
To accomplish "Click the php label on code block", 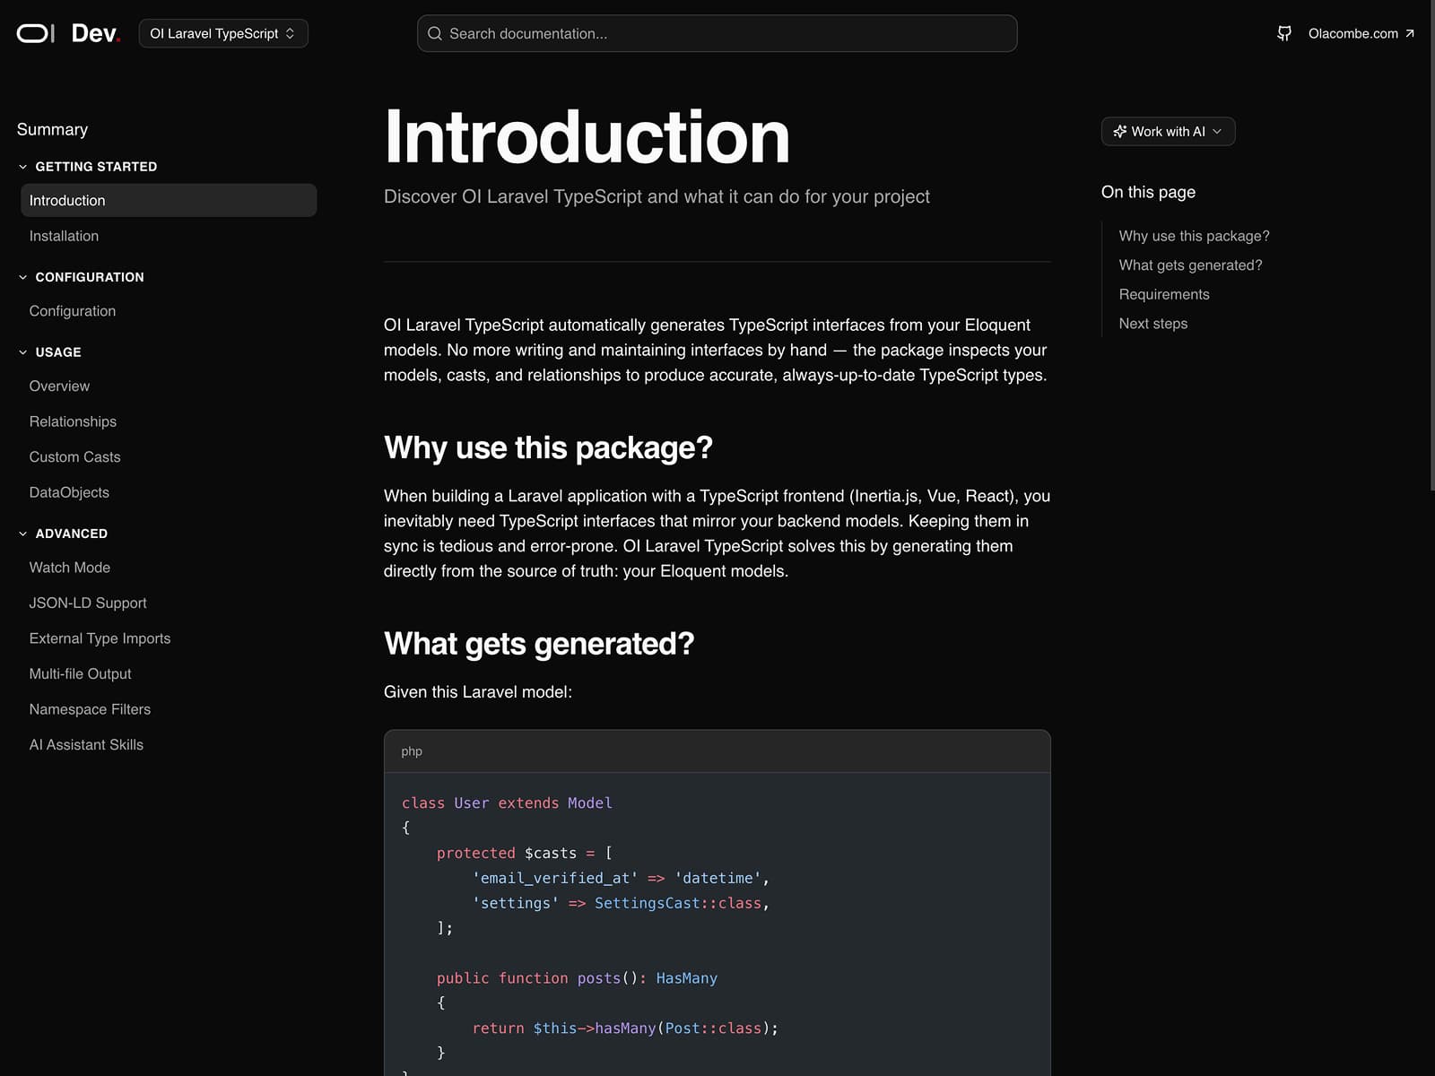I will coord(412,751).
